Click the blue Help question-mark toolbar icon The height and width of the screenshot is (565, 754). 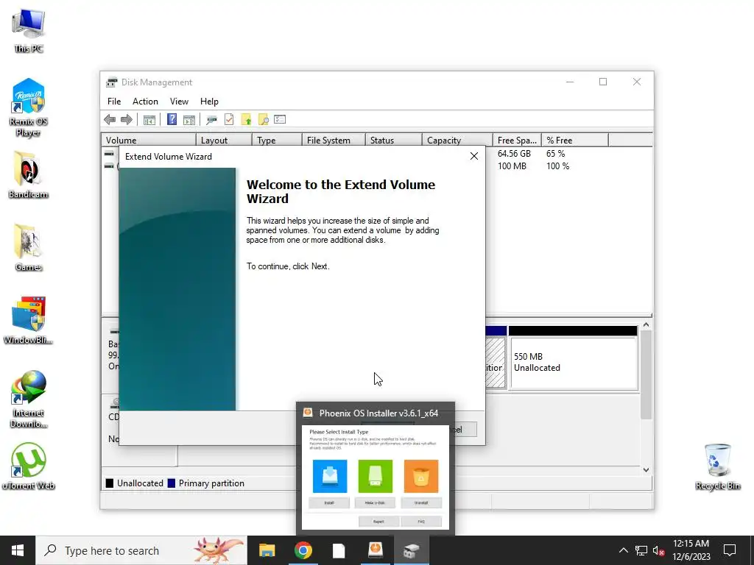click(x=172, y=120)
